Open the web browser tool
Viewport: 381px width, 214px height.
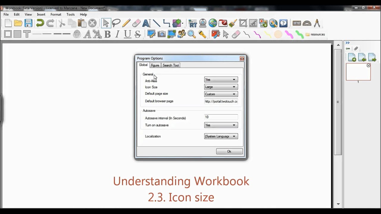click(x=213, y=23)
